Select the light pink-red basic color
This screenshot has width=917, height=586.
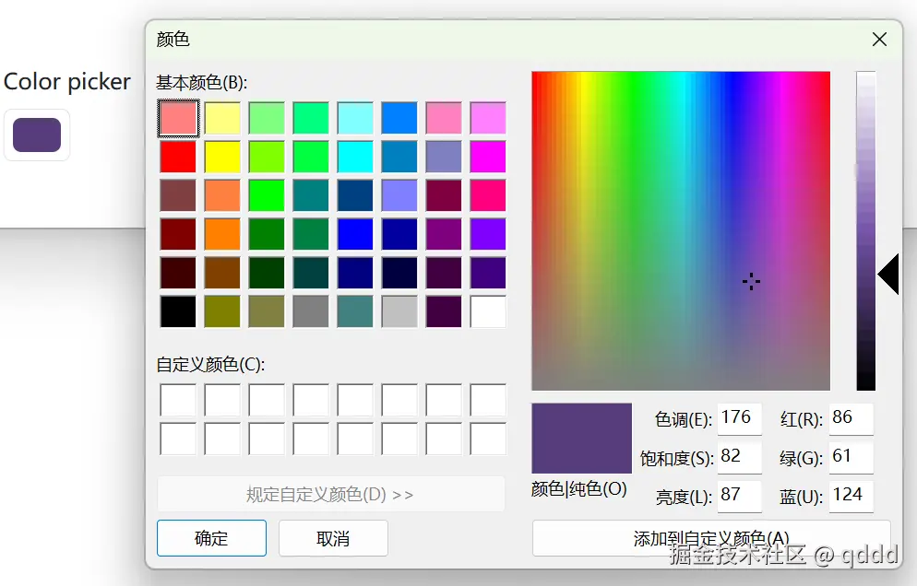(178, 118)
